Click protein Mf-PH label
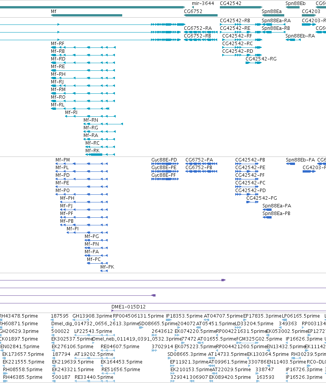 tap(67, 198)
